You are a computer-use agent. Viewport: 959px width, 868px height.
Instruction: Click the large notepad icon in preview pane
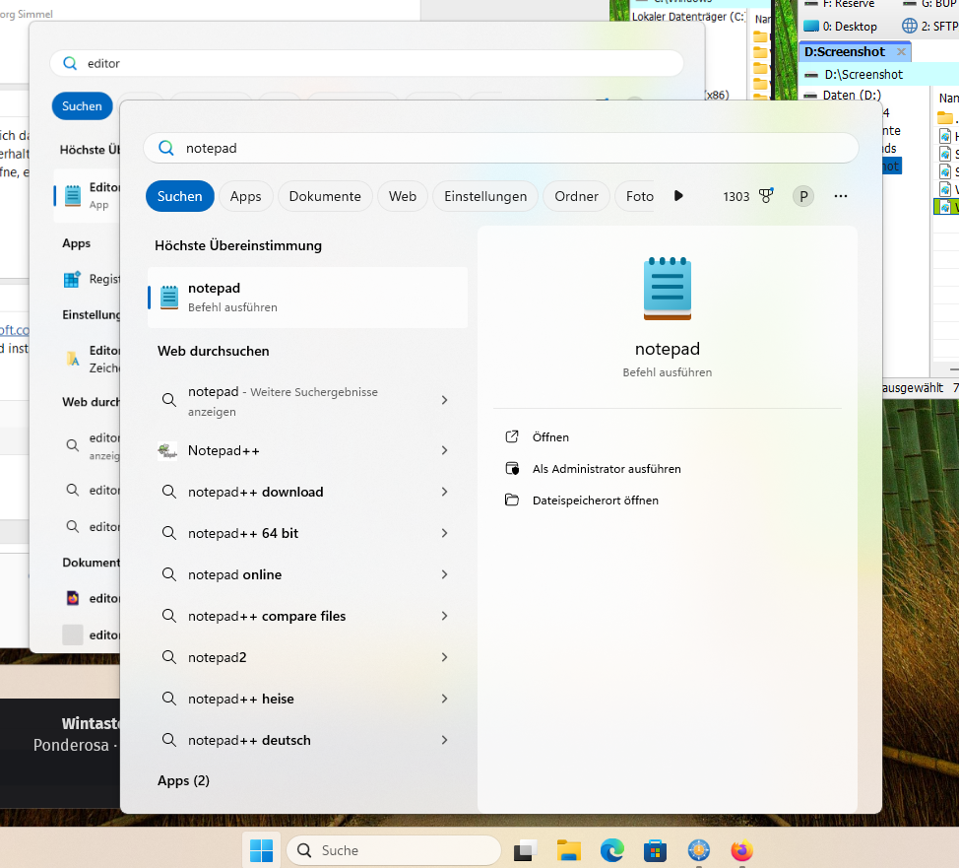pyautogui.click(x=668, y=289)
